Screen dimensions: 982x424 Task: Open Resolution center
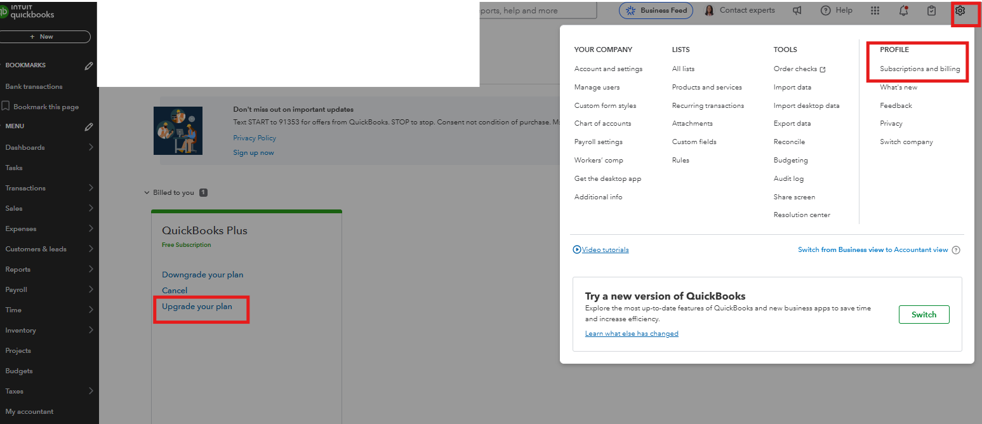pos(802,215)
